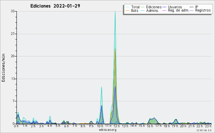The width and height of the screenshot is (215, 133).
Task: Click the 23 h axis label
Action: tap(208, 126)
